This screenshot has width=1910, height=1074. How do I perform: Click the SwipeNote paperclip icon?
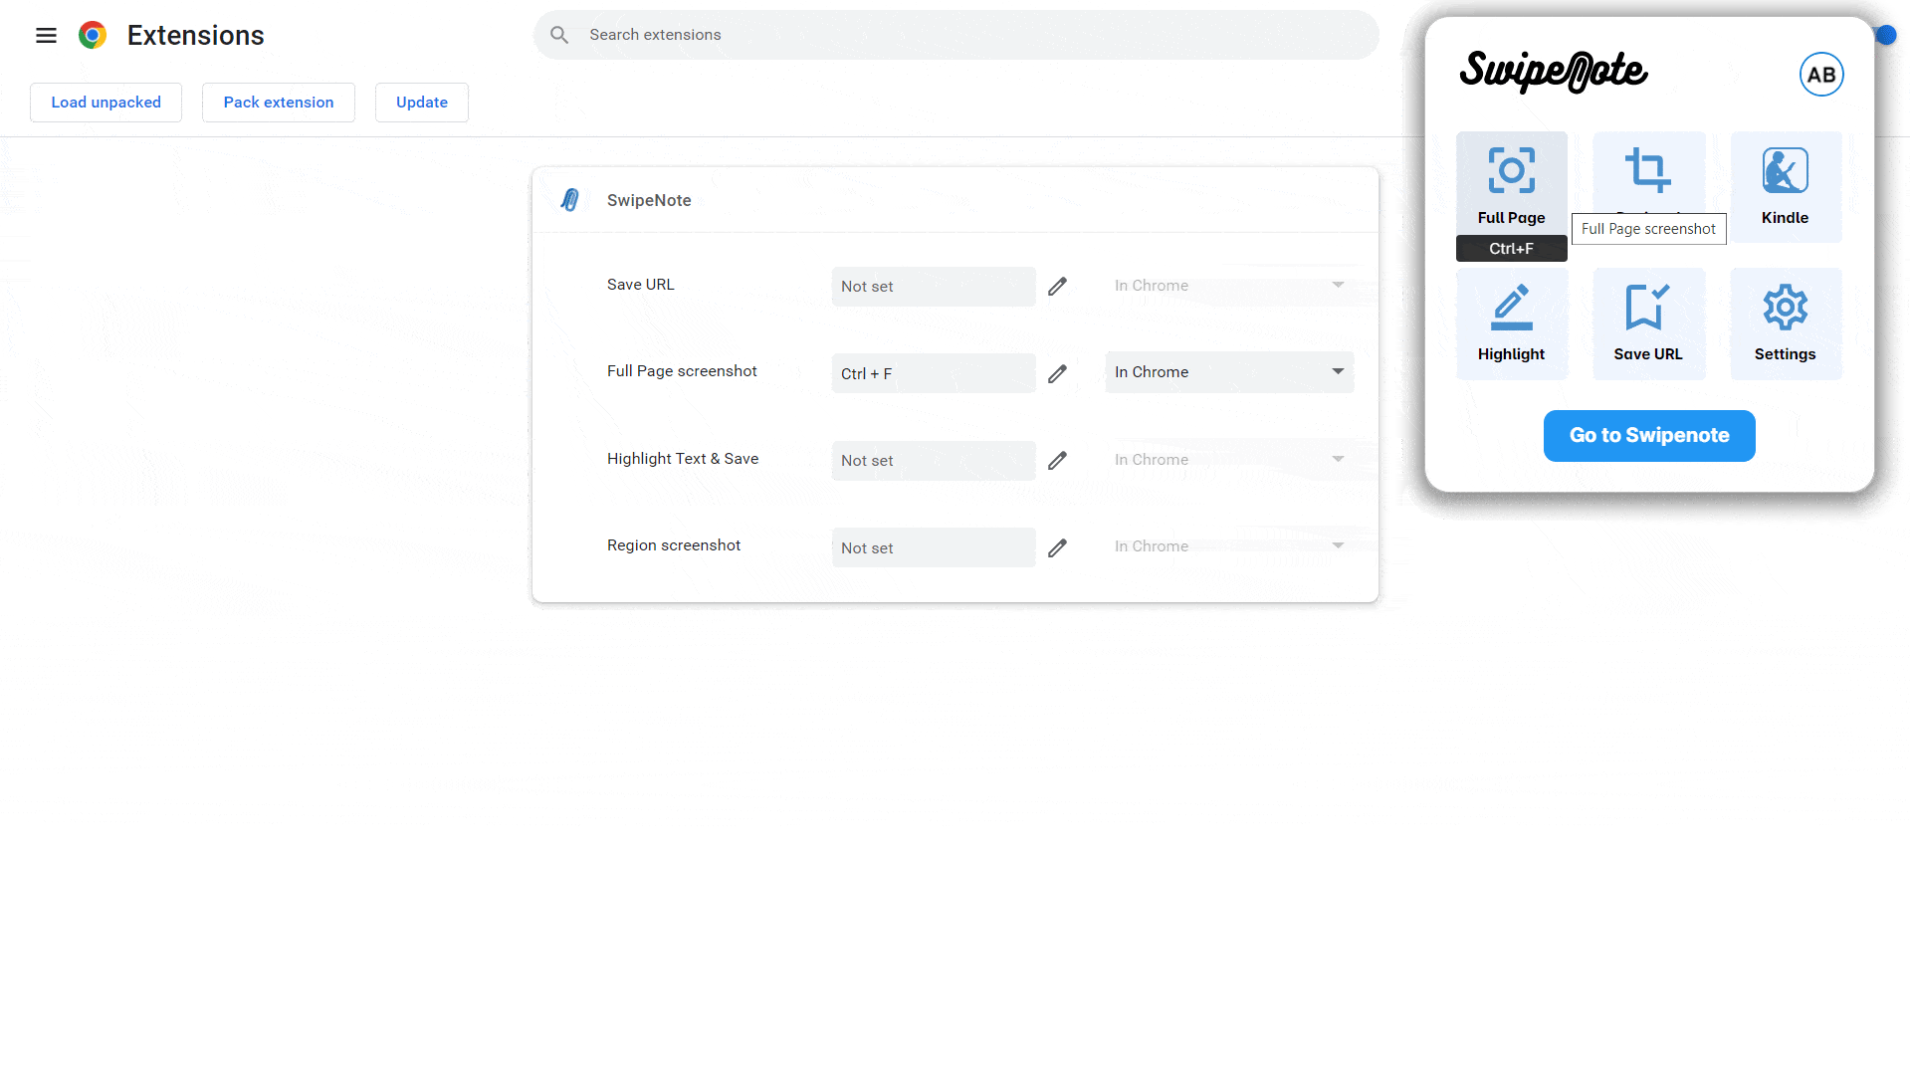point(570,200)
